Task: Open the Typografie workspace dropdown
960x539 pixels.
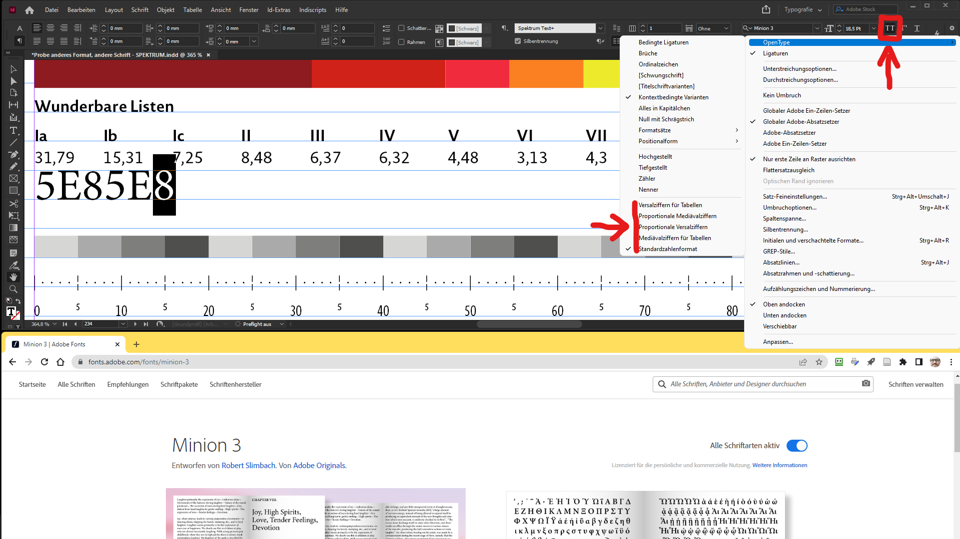Action: 803,9
